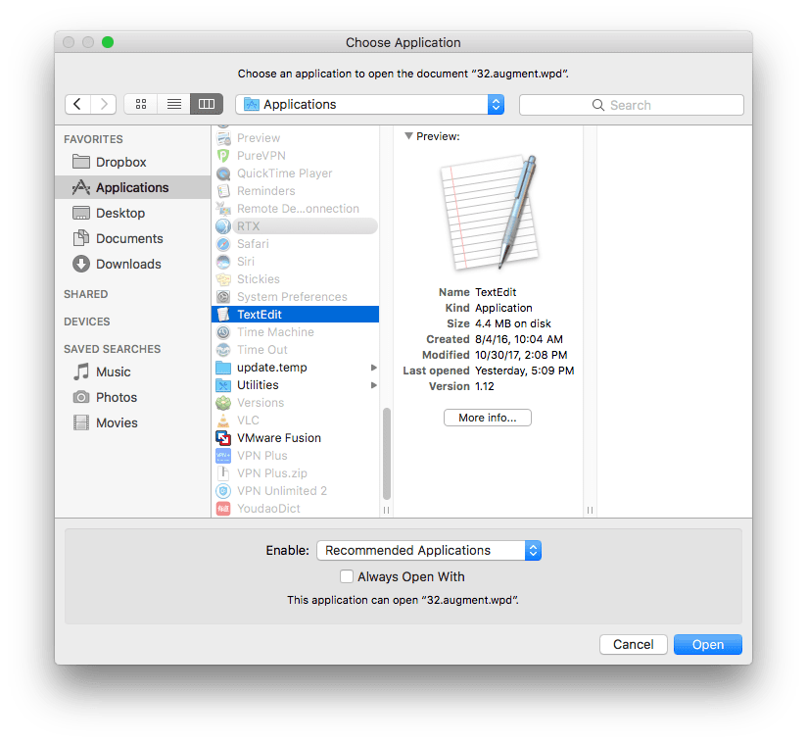Click the Utilities folder icon

point(223,385)
